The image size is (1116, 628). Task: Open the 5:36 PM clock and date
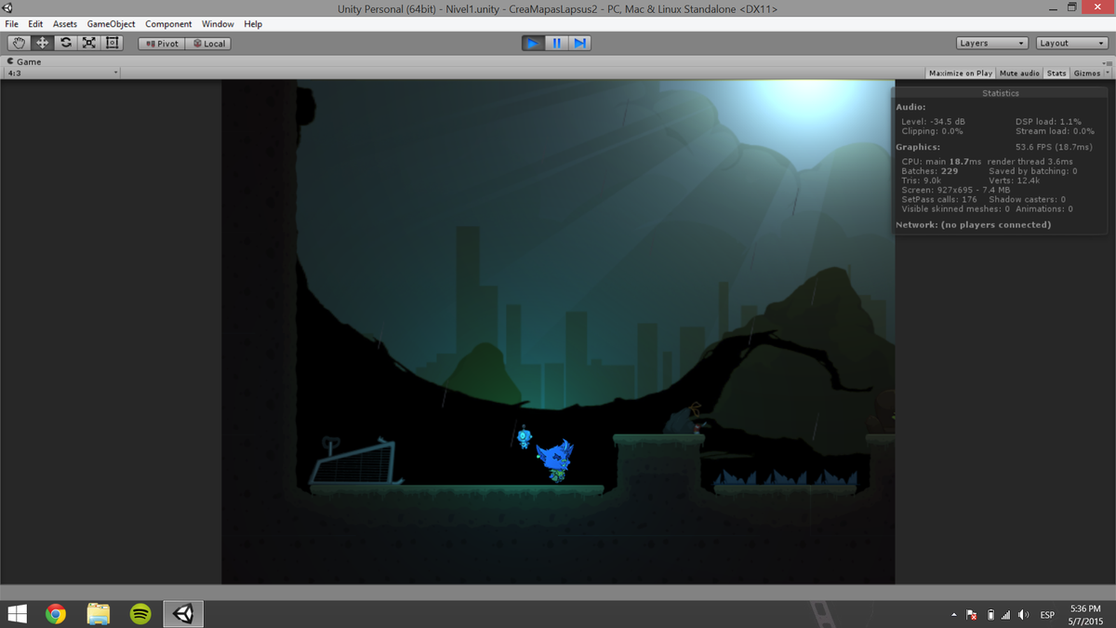tap(1085, 614)
